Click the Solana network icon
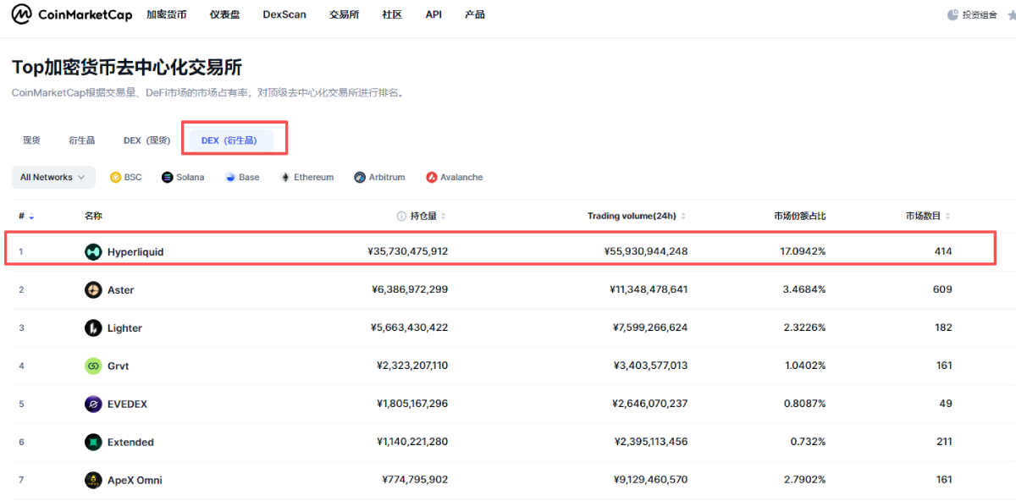 (x=168, y=177)
